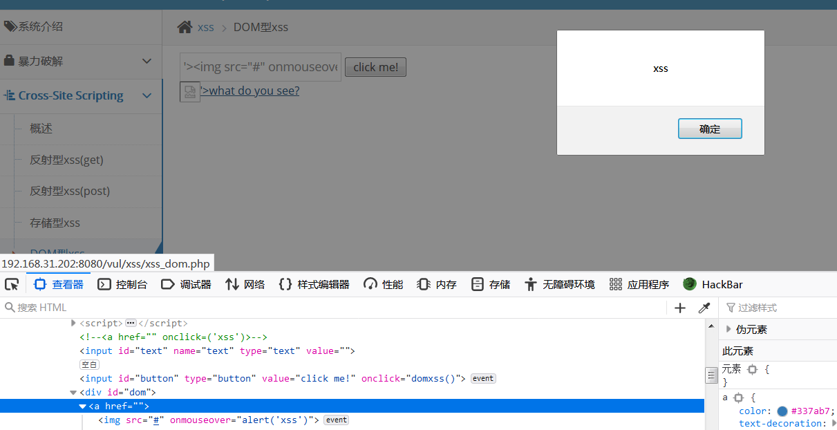Screen dimensions: 837x430
Task: Click the lock icon beside 暴力破解
Action: tap(10, 61)
